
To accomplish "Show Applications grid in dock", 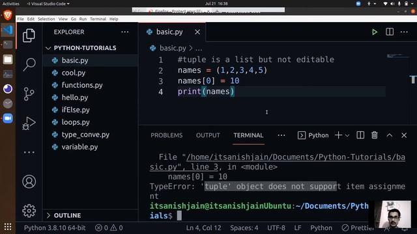I will [x=7, y=227].
